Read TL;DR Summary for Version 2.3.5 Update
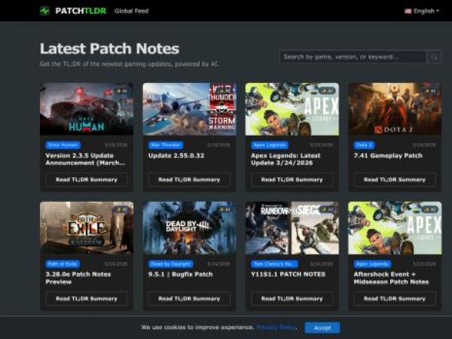This screenshot has width=452, height=339. [87, 179]
